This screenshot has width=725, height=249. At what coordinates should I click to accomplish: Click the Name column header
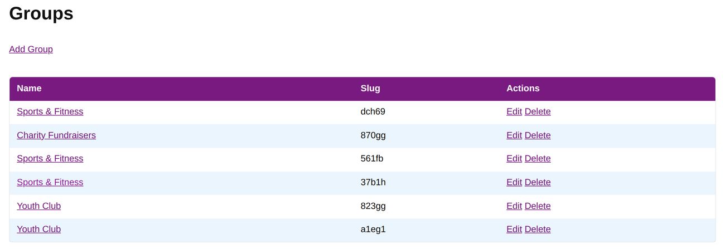[x=29, y=89]
